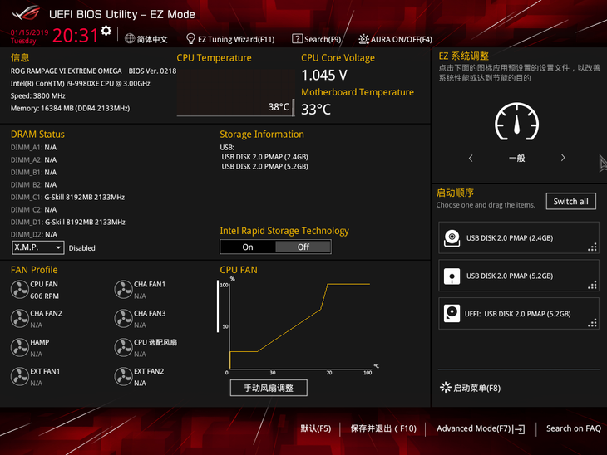The width and height of the screenshot is (607, 455).
Task: Click the EZ Tuning Wizard lightbulb icon
Action: (x=190, y=39)
